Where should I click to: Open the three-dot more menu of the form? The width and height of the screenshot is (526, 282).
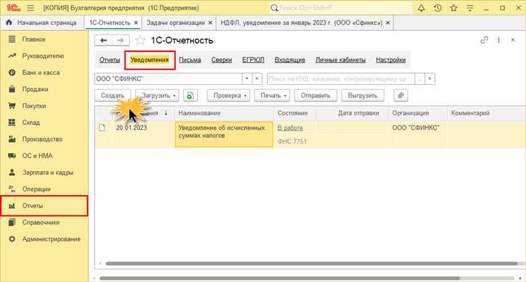pos(499,40)
